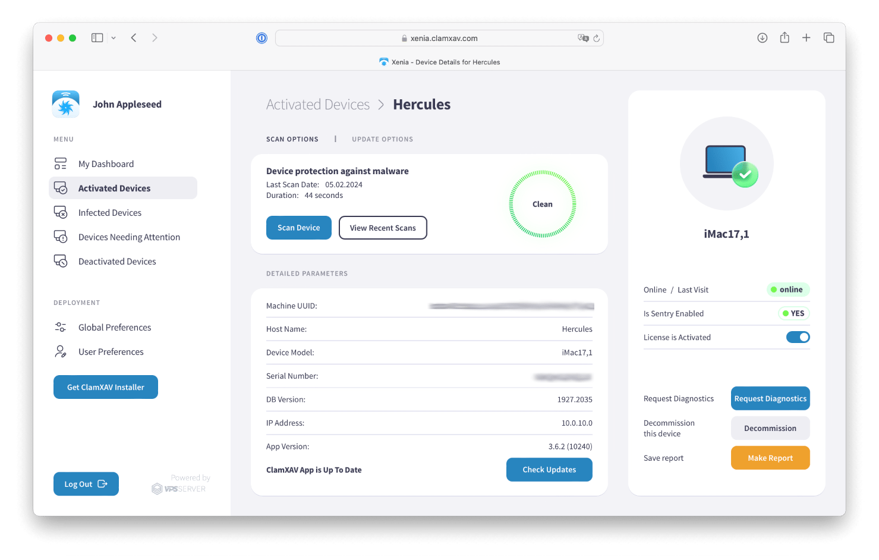Select the Scan Options tab
The width and height of the screenshot is (879, 560).
click(x=292, y=139)
